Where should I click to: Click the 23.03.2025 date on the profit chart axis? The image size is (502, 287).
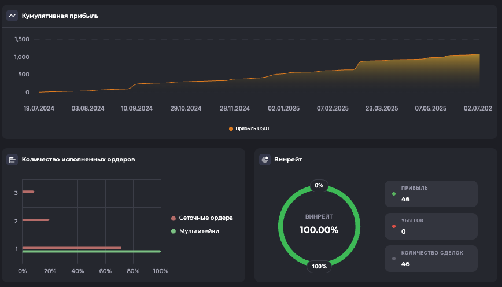(382, 108)
